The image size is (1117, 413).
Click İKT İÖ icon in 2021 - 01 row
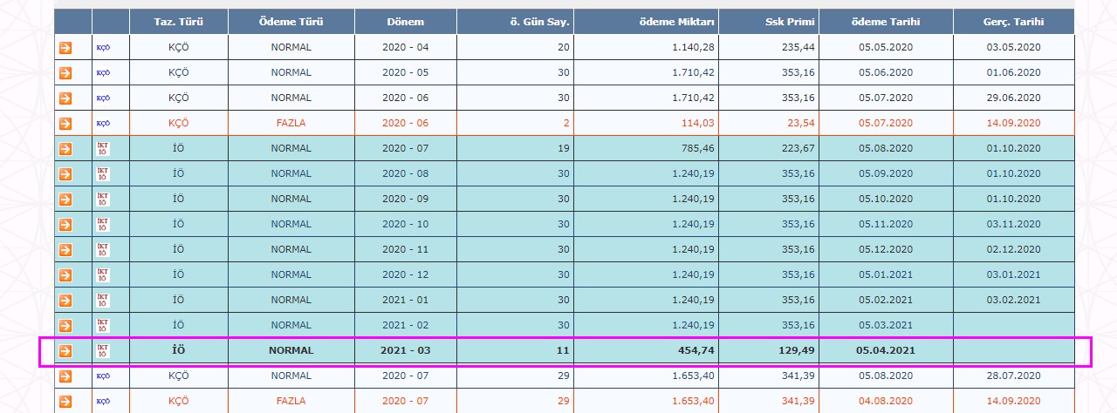coord(103,301)
